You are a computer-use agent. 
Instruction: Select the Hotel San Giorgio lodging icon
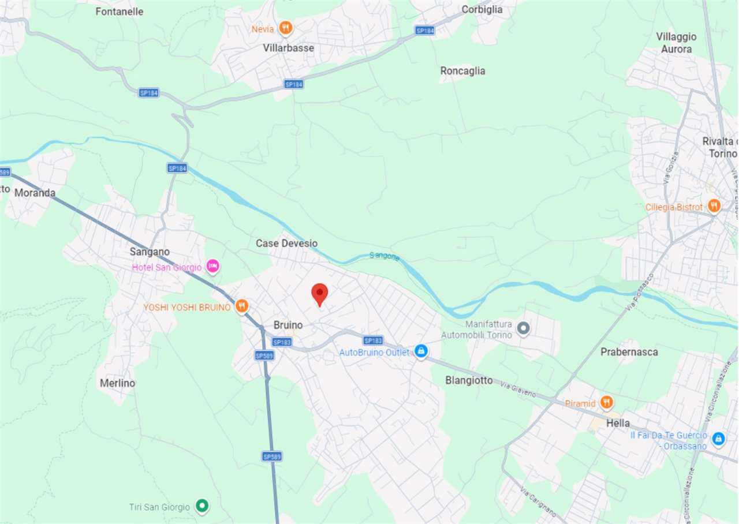tap(213, 266)
